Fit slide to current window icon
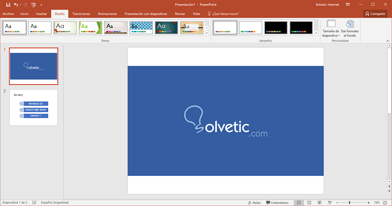Screen dimensions: 392x206 (x=385, y=203)
